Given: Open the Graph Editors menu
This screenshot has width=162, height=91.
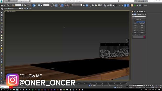Looking at the screenshot, I should (43, 3).
